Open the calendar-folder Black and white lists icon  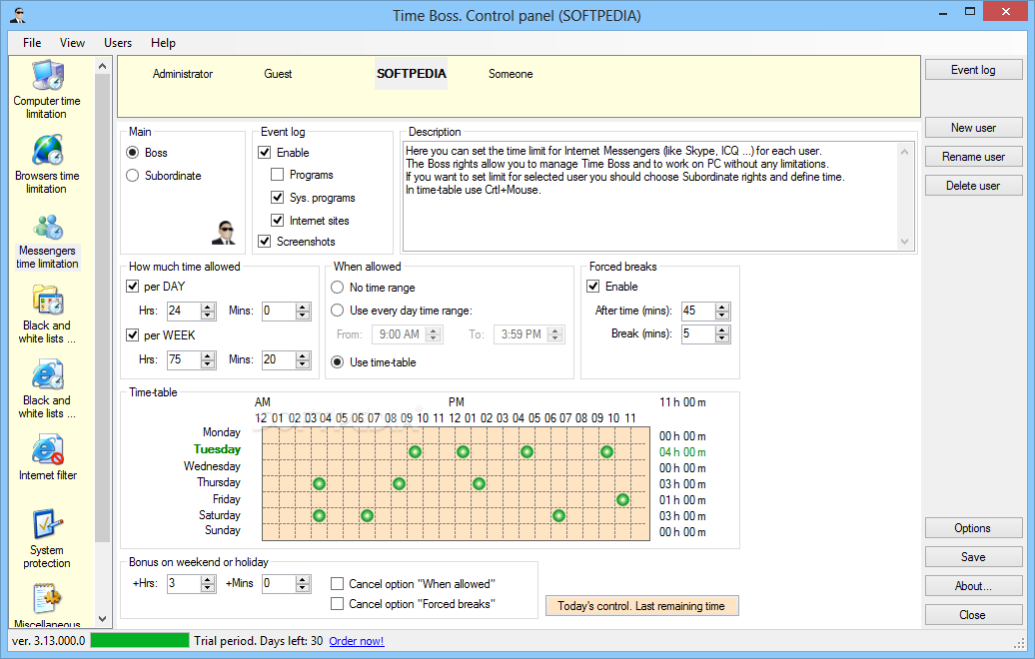(x=48, y=301)
